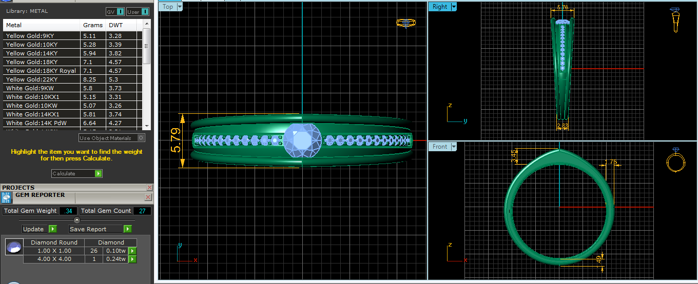The image size is (698, 284).
Task: Click the green arrow beside Save Report
Action: (x=128, y=229)
